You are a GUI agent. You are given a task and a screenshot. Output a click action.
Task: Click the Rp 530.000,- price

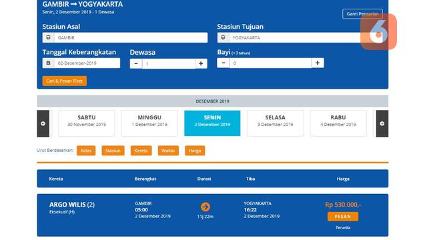[x=343, y=205]
